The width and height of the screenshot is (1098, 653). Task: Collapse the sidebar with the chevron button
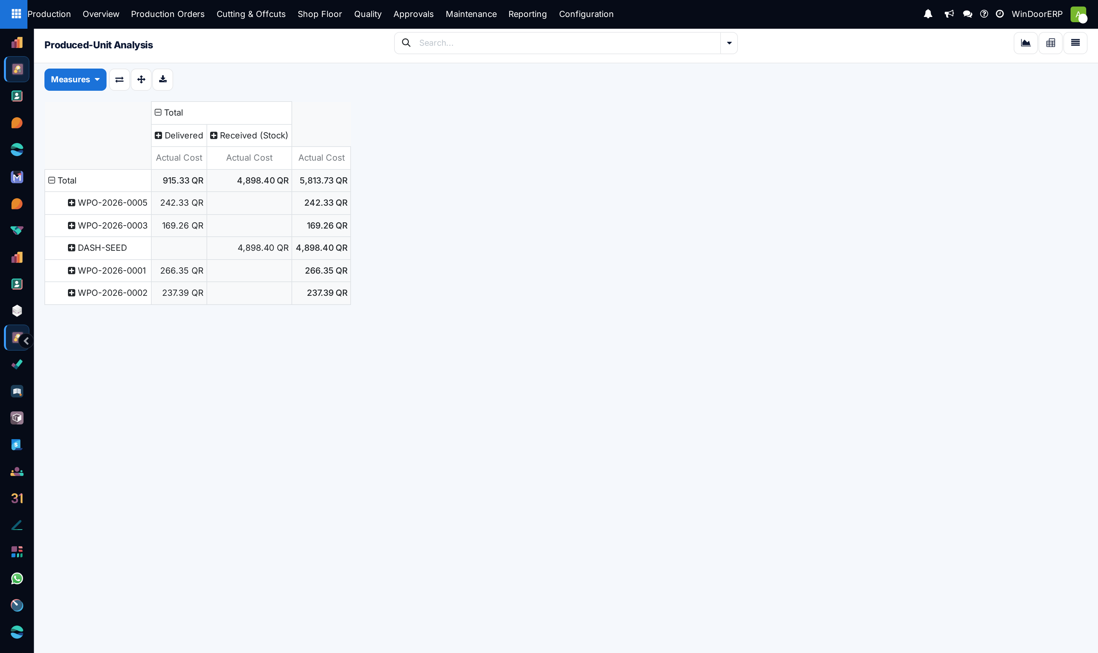coord(26,341)
